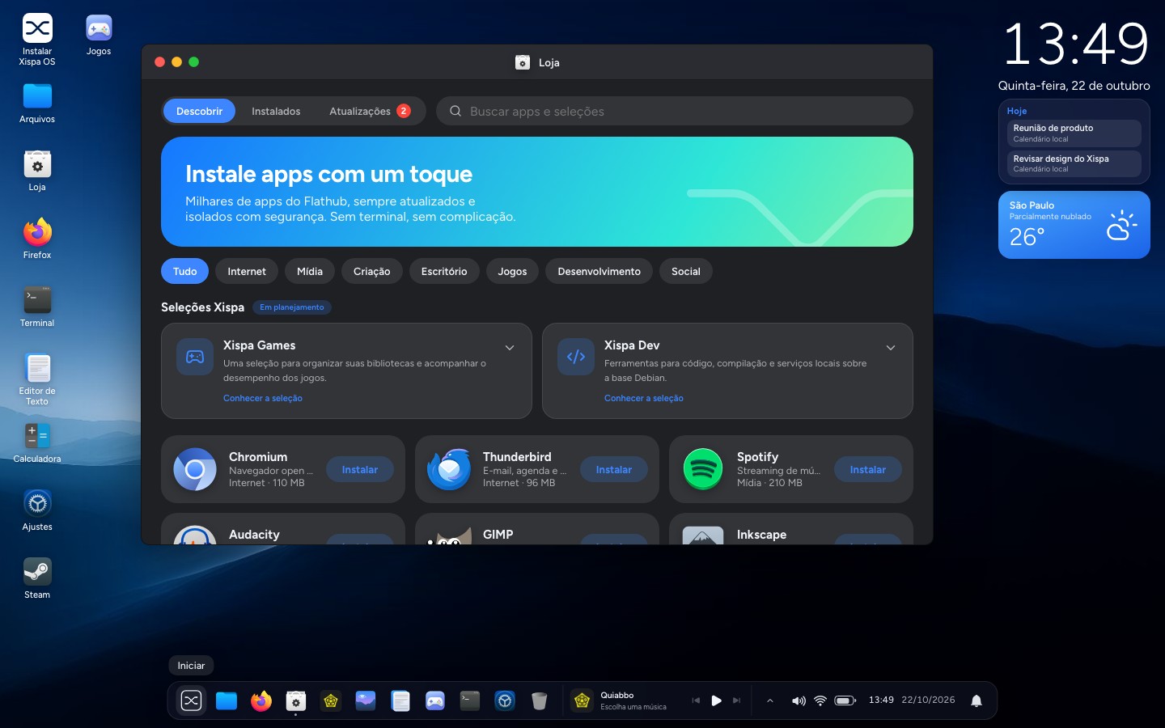Click the Xispa start button in the dock
The image size is (1165, 728).
pyautogui.click(x=192, y=700)
